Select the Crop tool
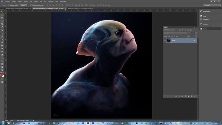Viewport: 222px width, 125px height. tap(2, 24)
